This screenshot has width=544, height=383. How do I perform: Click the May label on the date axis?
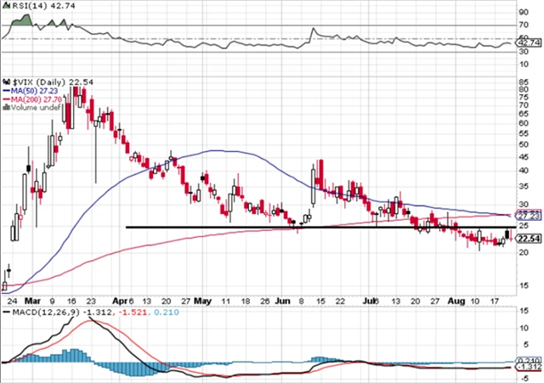pyautogui.click(x=204, y=301)
